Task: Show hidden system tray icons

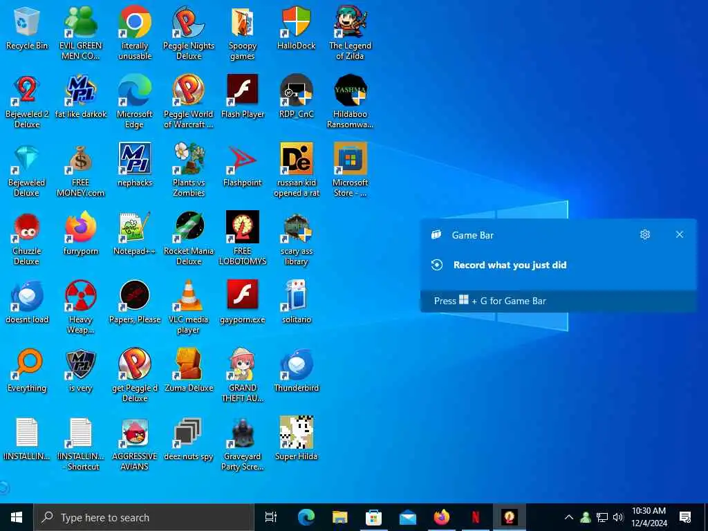Action: pyautogui.click(x=569, y=517)
